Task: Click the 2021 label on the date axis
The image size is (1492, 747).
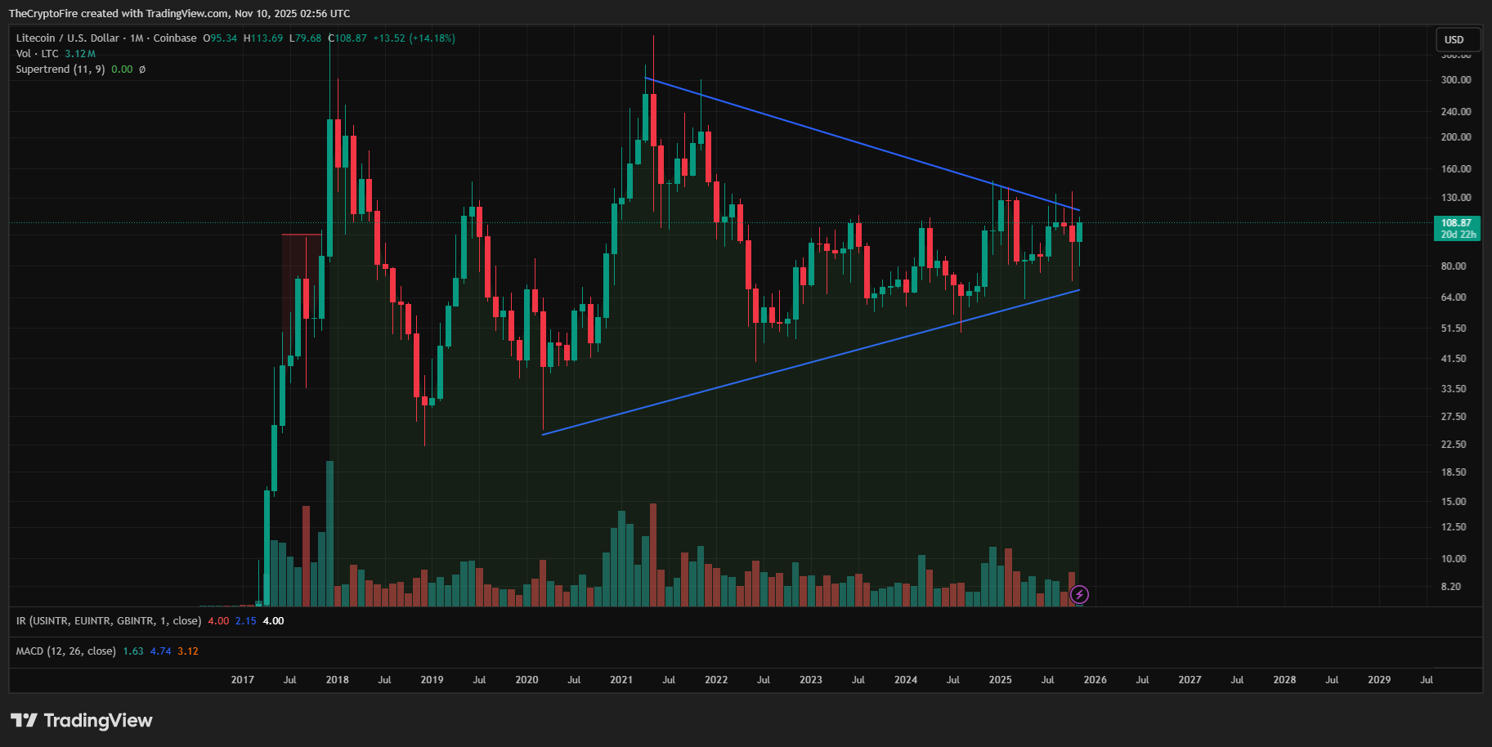Action: tap(621, 679)
